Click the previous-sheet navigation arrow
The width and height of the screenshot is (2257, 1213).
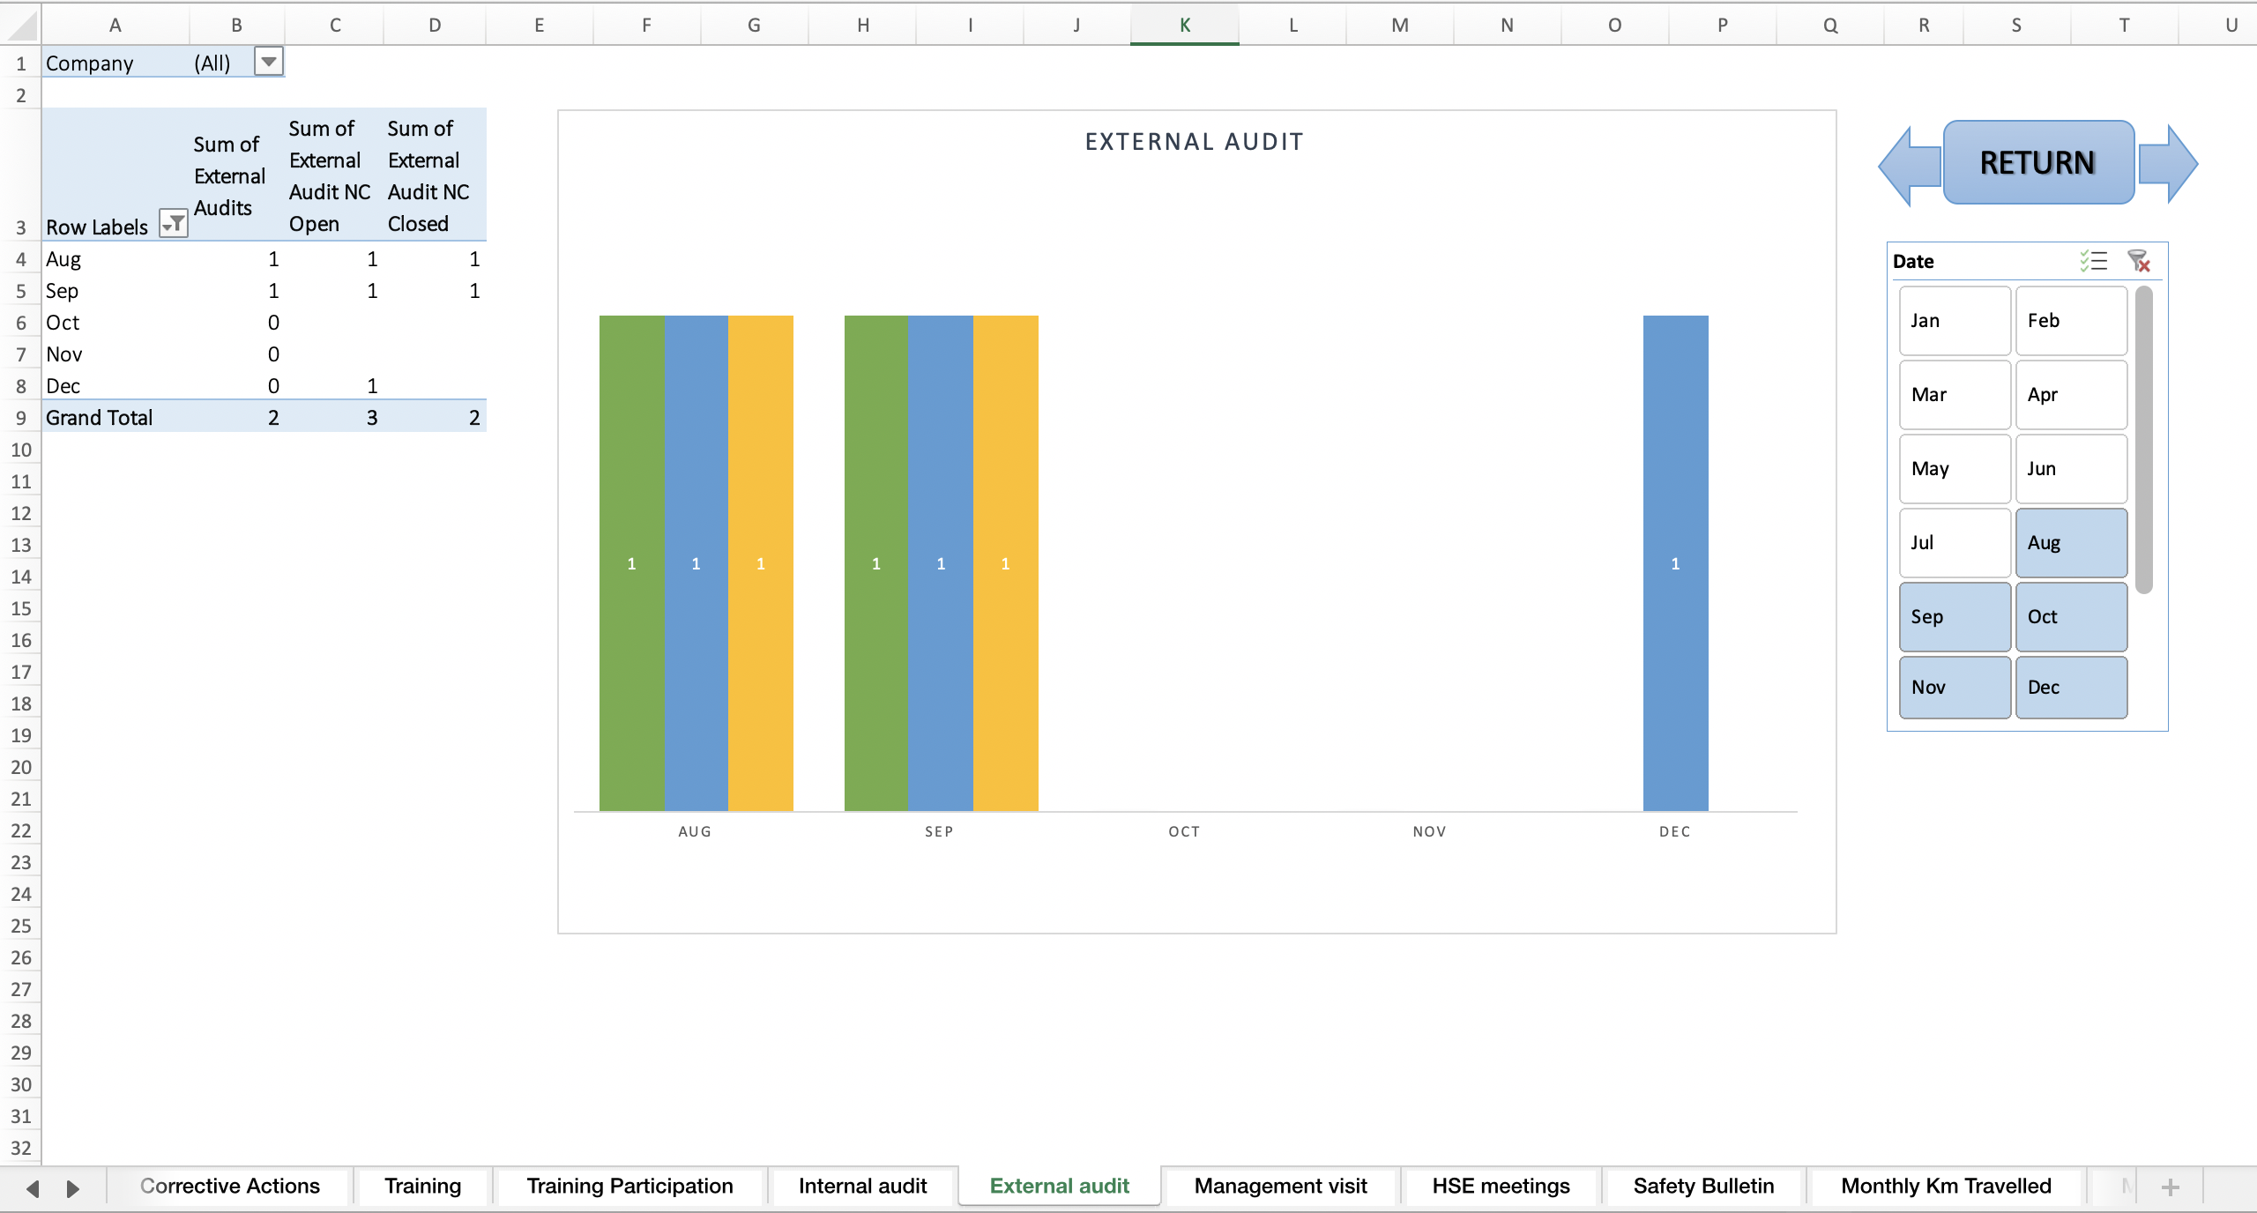[x=34, y=1187]
